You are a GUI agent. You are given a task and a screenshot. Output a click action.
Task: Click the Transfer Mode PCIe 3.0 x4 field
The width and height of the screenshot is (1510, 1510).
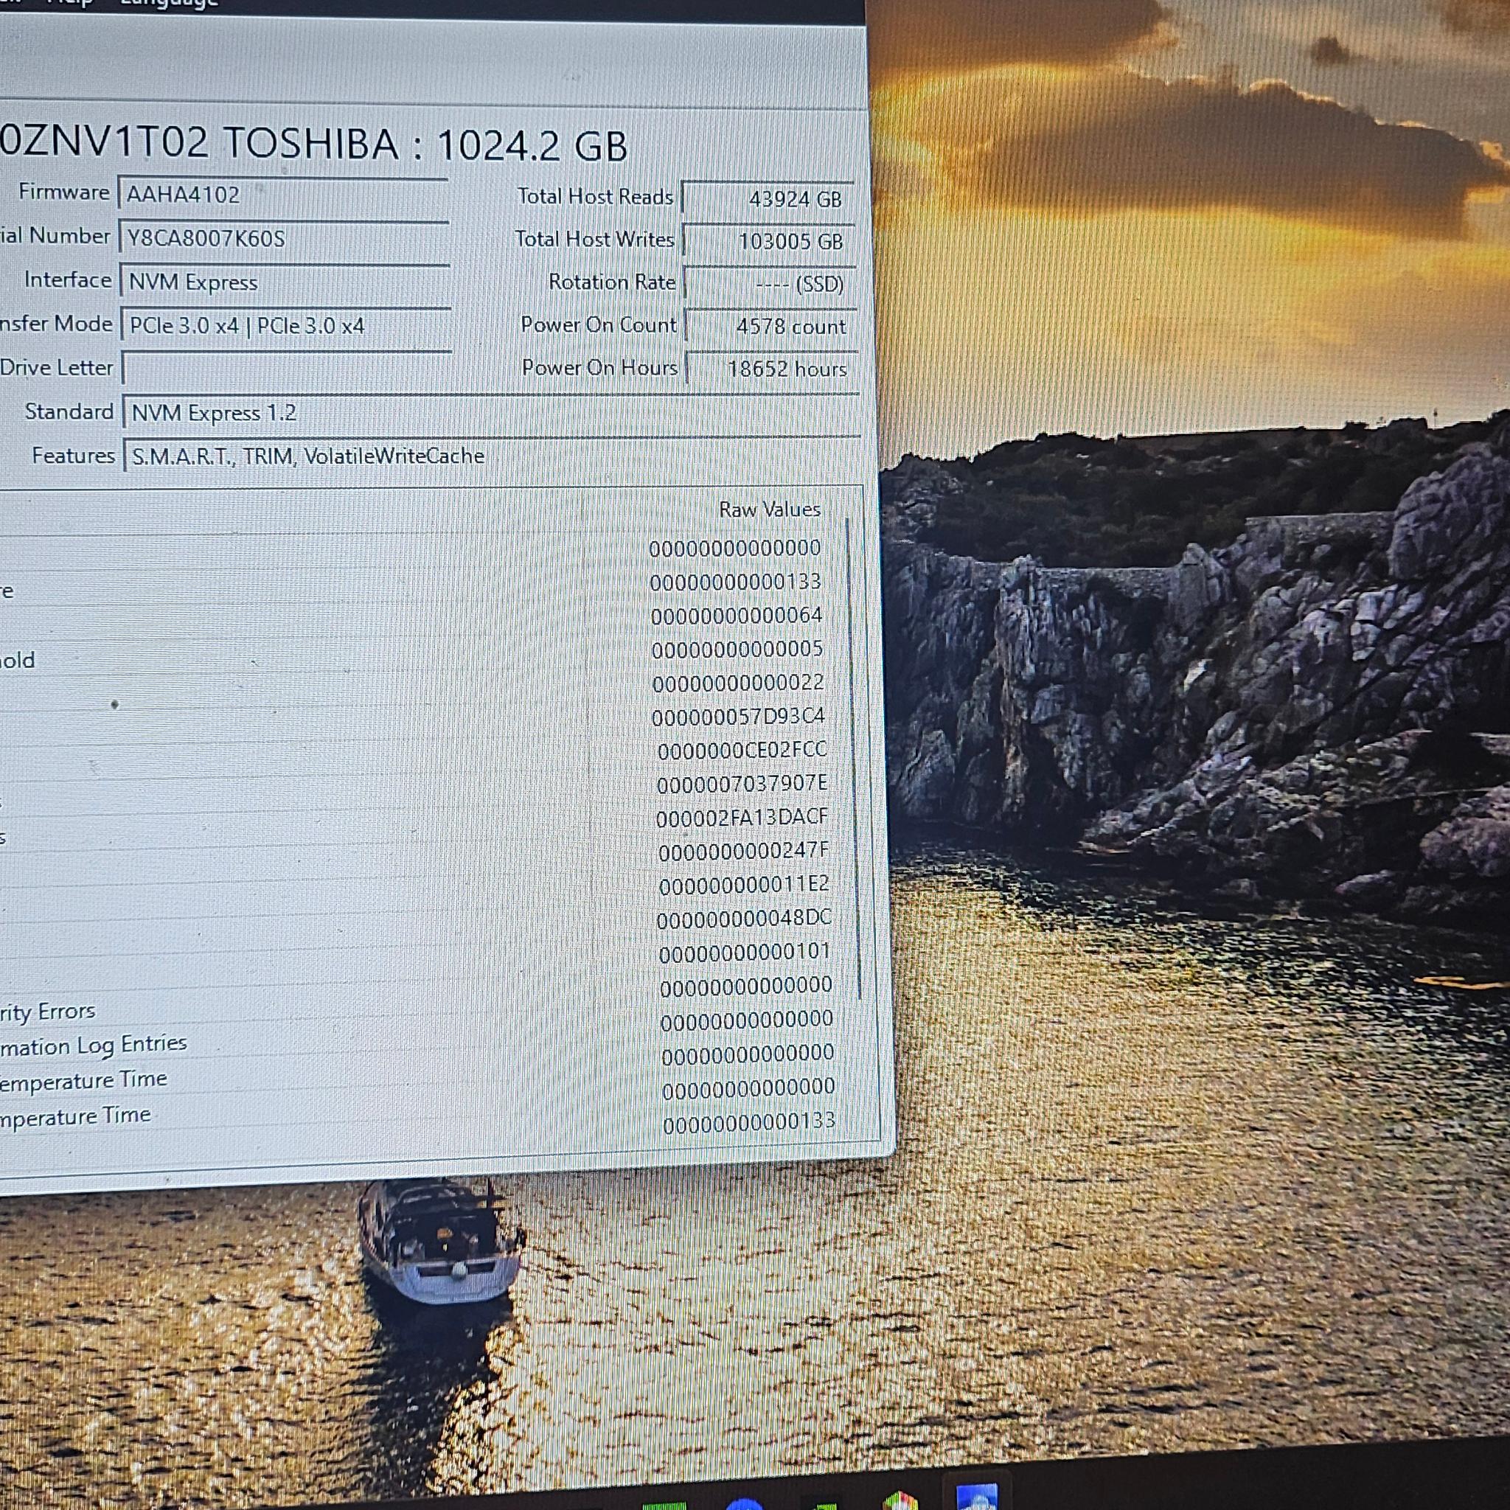pos(287,326)
